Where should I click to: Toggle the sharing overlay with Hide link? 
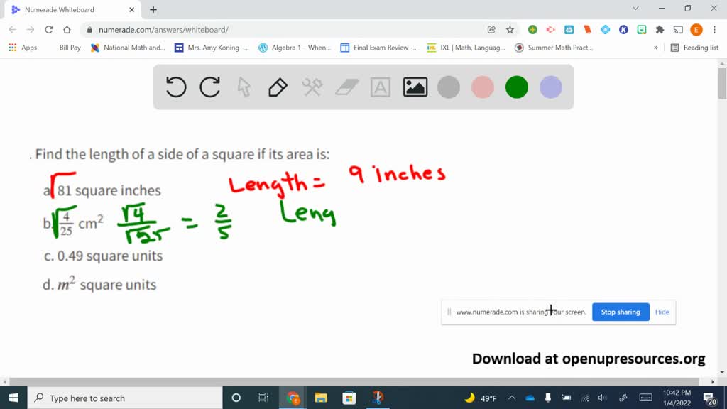click(x=662, y=312)
